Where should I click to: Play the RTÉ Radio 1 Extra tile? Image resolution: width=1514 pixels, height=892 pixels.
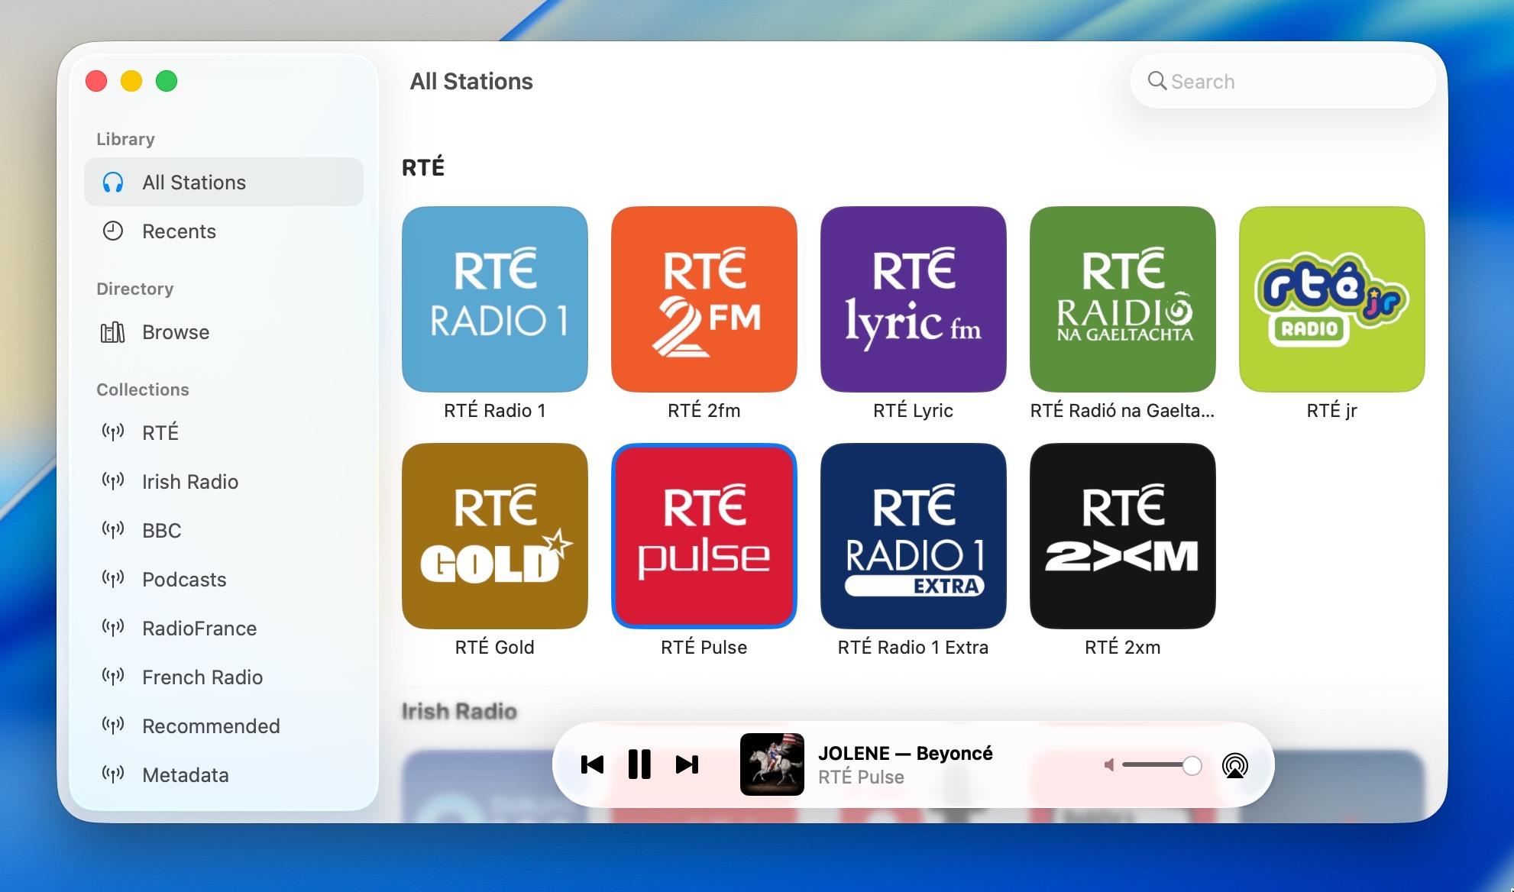pyautogui.click(x=914, y=536)
